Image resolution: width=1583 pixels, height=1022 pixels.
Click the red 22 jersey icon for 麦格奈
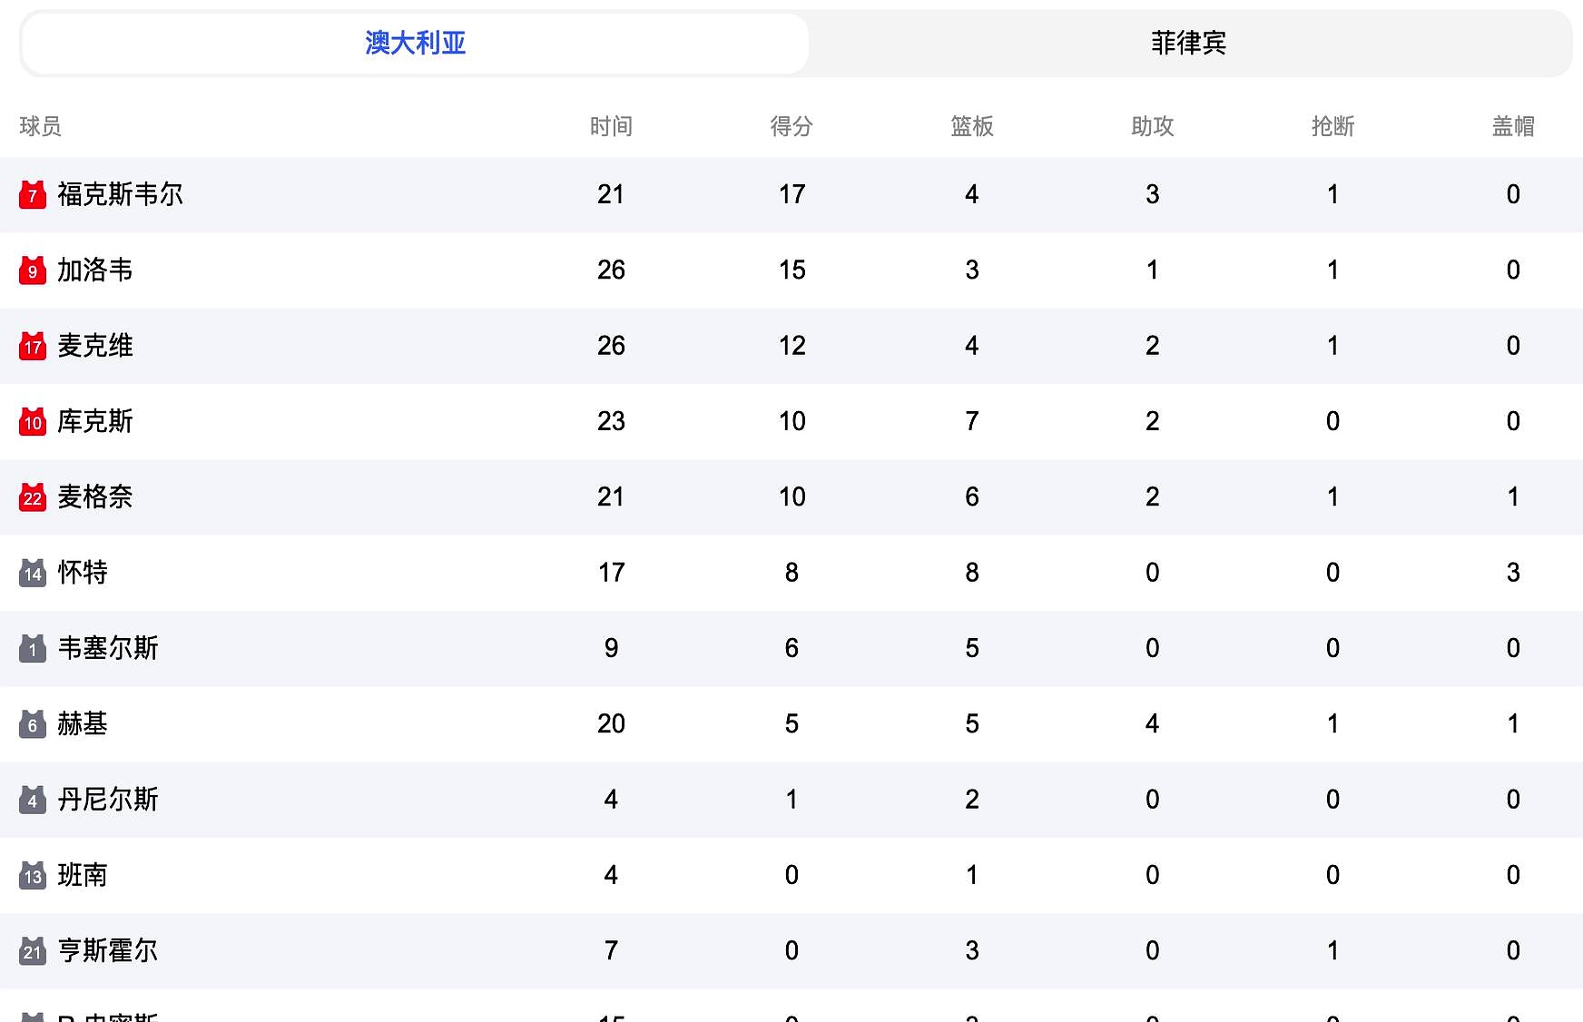click(x=32, y=497)
